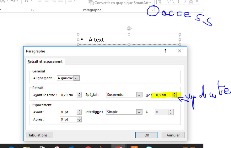231x148 pixels.
Task: Decrease the Après spacing value
Action: click(x=79, y=121)
